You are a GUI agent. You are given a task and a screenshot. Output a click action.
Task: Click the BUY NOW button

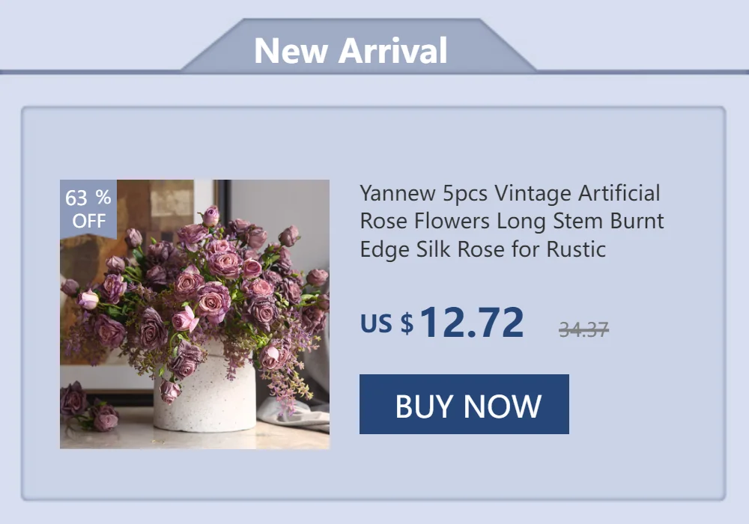(x=464, y=404)
